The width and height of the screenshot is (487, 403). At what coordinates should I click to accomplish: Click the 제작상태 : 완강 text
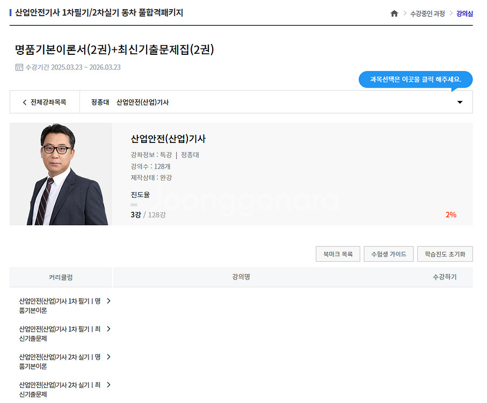(151, 177)
